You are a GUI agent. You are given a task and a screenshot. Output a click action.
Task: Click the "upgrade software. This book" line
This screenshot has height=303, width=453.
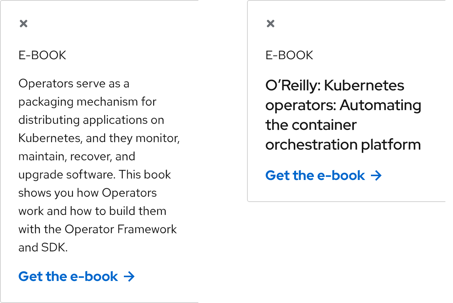95,175
